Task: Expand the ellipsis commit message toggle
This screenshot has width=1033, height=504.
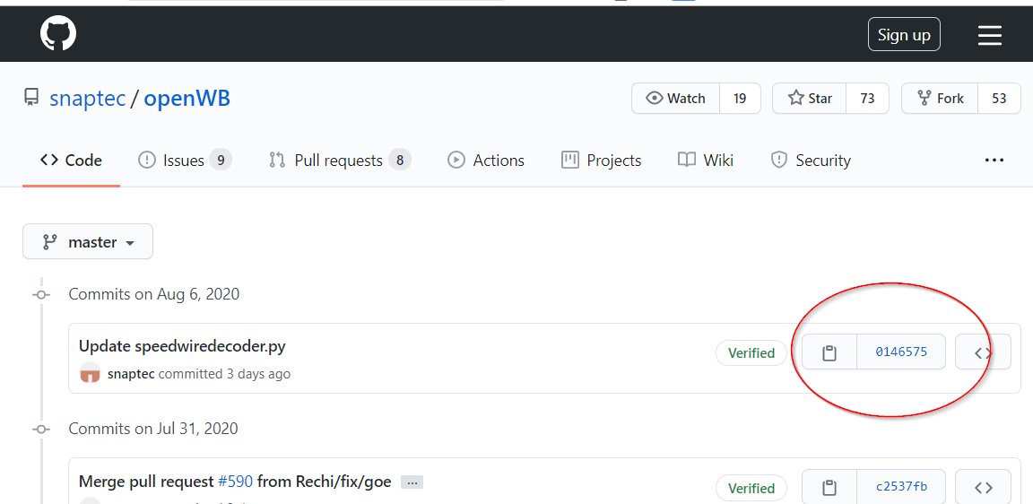Action: click(x=412, y=482)
